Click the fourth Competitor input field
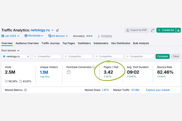 pos(139,56)
